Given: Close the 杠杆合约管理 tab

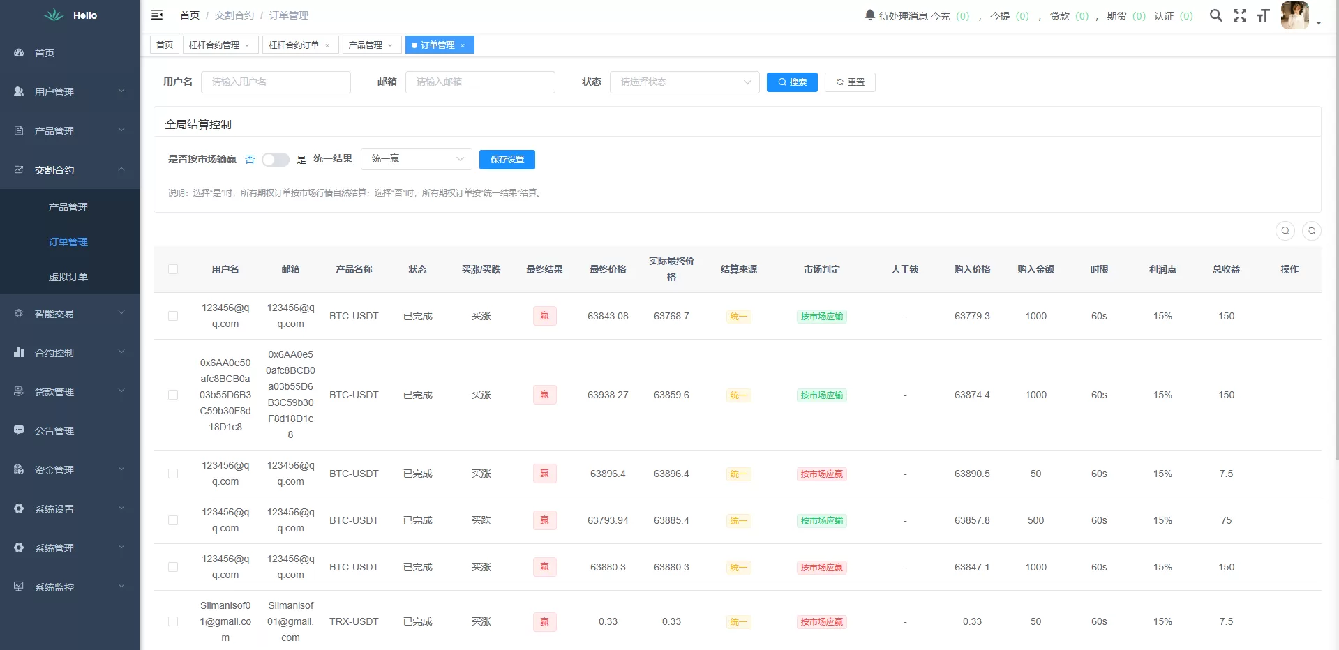Looking at the screenshot, I should tap(247, 45).
